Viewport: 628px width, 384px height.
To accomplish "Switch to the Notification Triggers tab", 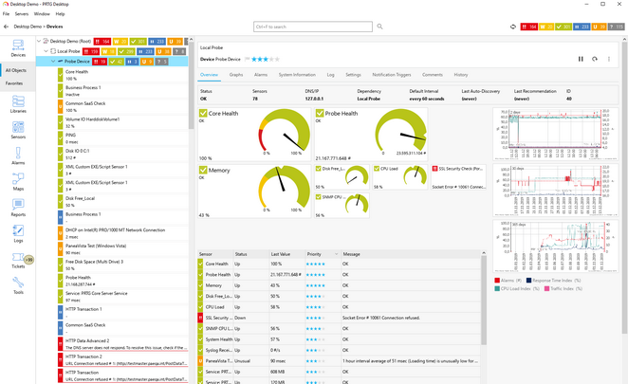I will [392, 75].
